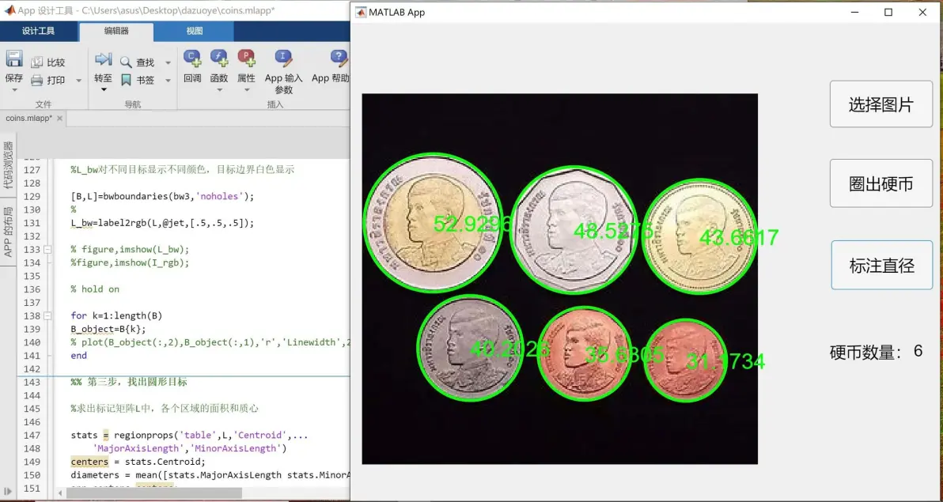Switch to the 编辑器 tab

pyautogui.click(x=116, y=32)
